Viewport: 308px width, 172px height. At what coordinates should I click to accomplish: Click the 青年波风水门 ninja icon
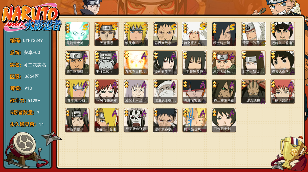point(77,91)
